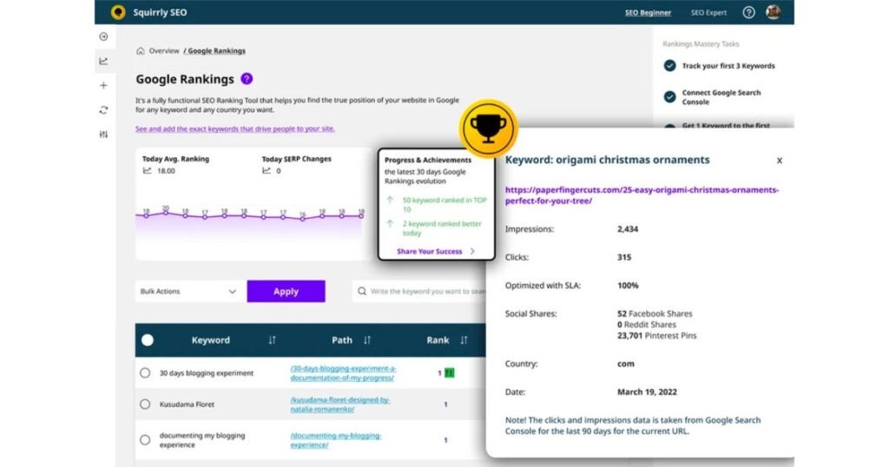Viewport: 889px width, 467px height.
Task: Click Today Avg. Ranking chart icon
Action: pos(148,171)
